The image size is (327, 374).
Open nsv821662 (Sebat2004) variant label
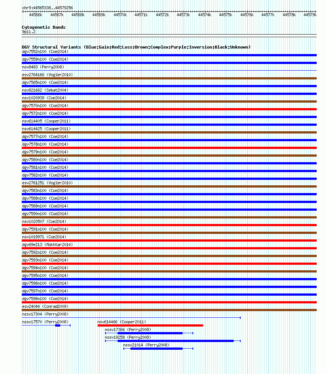pyautogui.click(x=45, y=90)
